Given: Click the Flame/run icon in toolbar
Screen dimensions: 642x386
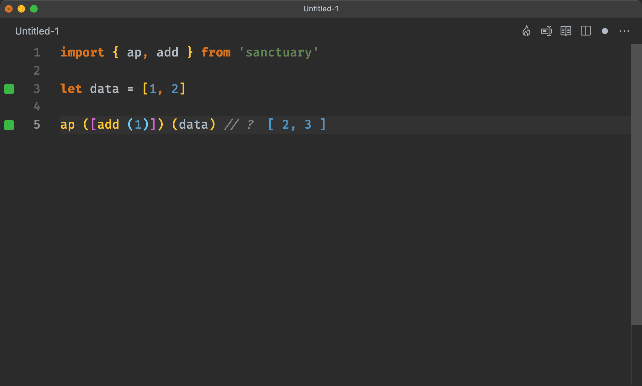Looking at the screenshot, I should tap(526, 31).
